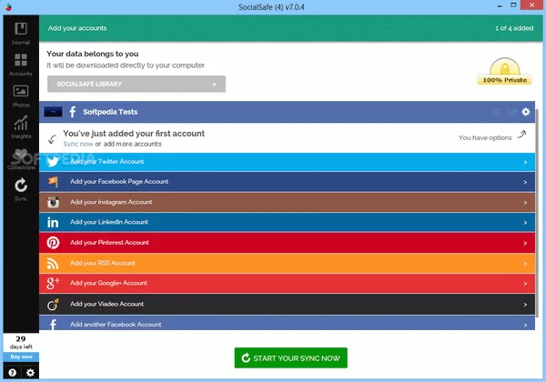Expand the Instagram Account row chevron
This screenshot has width=546, height=382.
[x=525, y=203]
